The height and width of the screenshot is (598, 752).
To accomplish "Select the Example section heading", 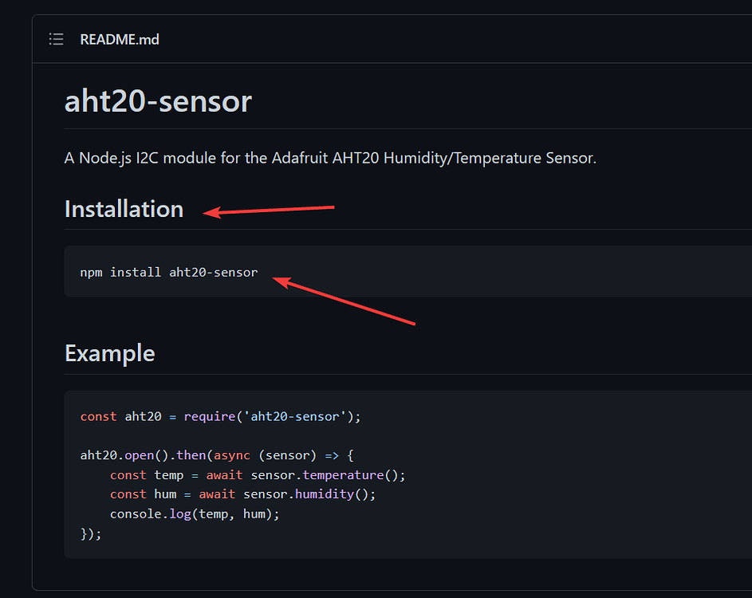I will coord(109,353).
